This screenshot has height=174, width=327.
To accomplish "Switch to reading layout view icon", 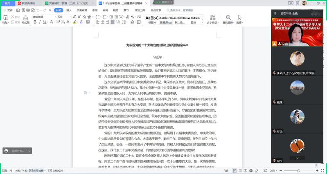I will (246, 171).
